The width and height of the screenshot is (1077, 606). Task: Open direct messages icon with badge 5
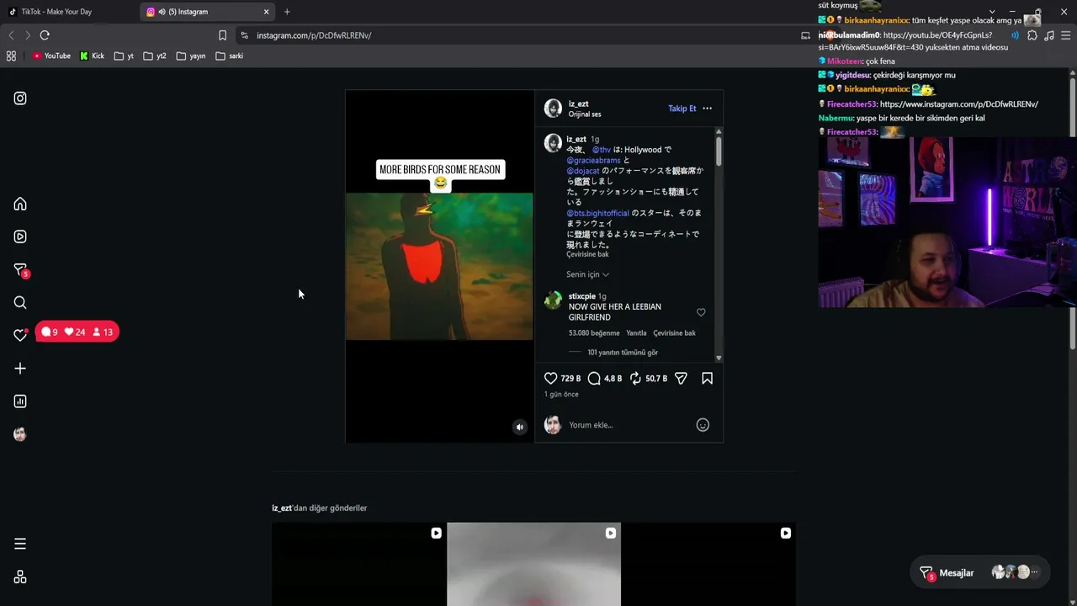(x=21, y=270)
